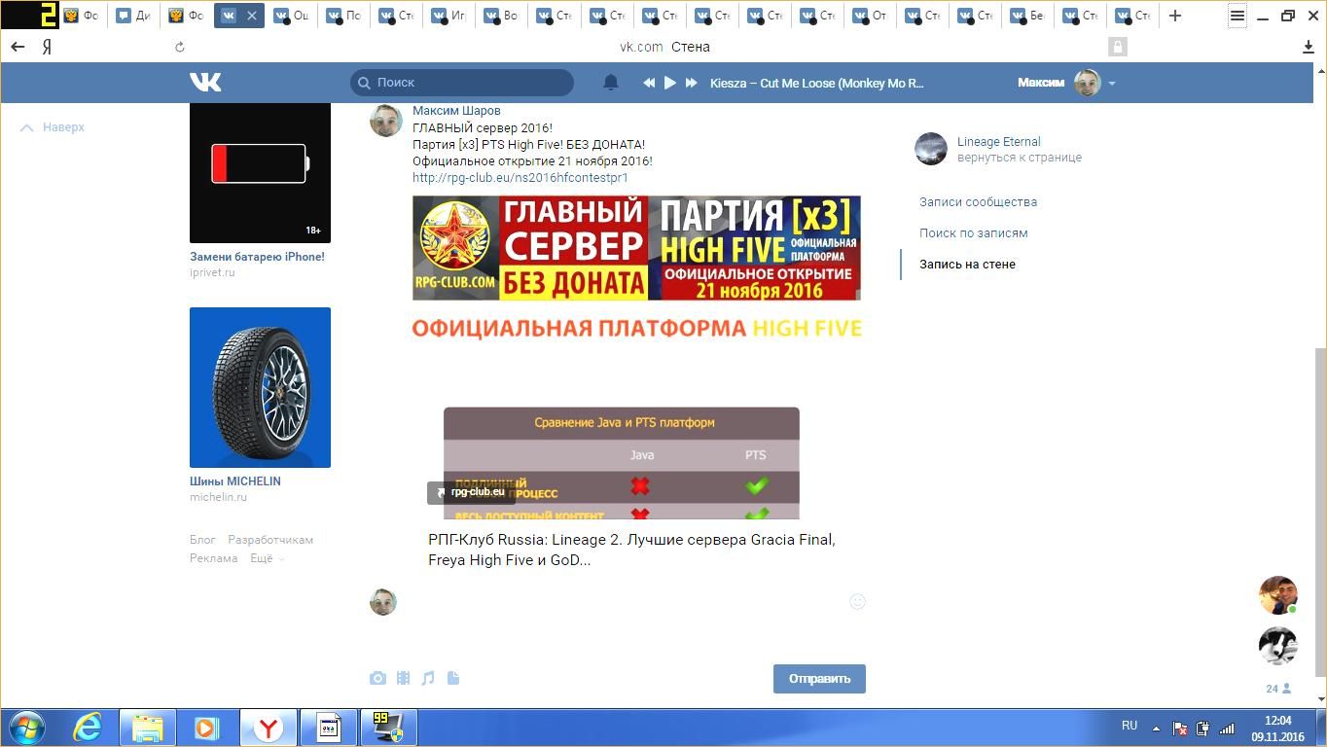Image resolution: width=1327 pixels, height=747 pixels.
Task: Switch to the Иг browser tab
Action: [448, 16]
